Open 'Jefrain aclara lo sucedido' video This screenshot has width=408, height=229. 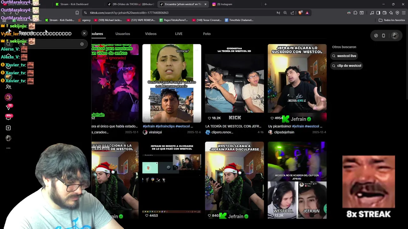[297, 83]
